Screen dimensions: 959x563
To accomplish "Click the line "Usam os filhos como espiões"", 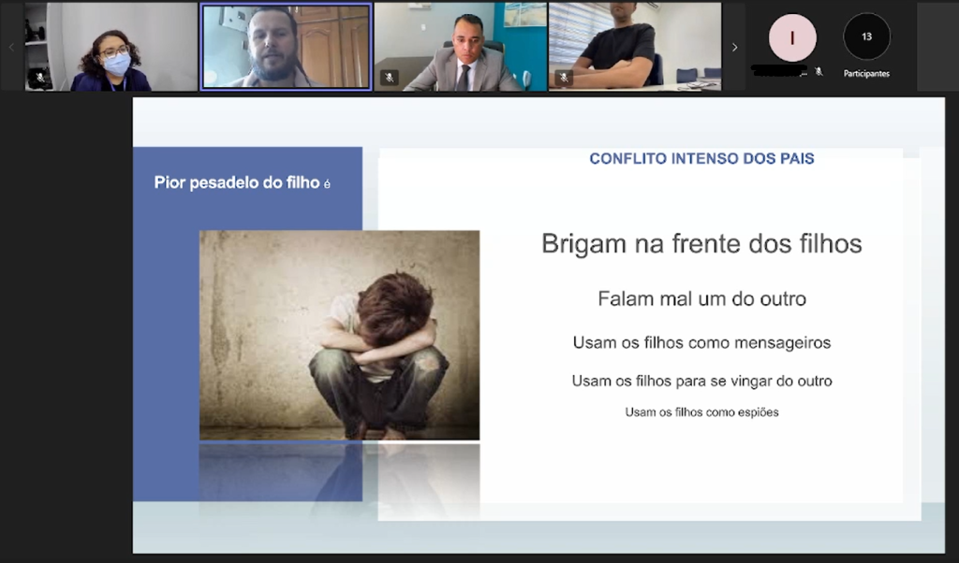I will click(701, 411).
